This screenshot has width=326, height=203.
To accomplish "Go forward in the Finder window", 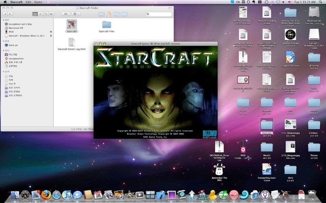I will [10, 14].
